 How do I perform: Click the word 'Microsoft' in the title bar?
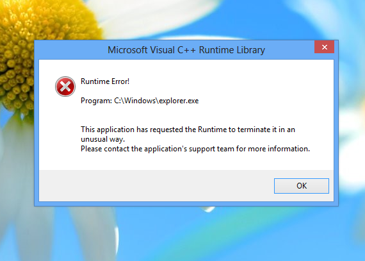pyautogui.click(x=127, y=50)
